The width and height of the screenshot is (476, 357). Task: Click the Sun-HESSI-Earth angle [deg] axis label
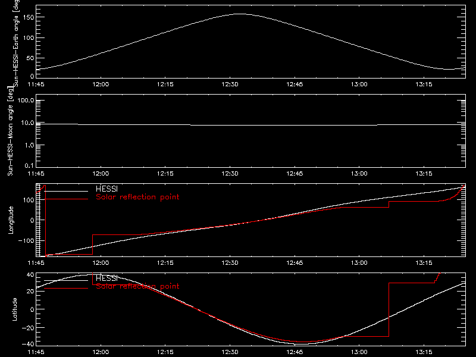coord(16,43)
